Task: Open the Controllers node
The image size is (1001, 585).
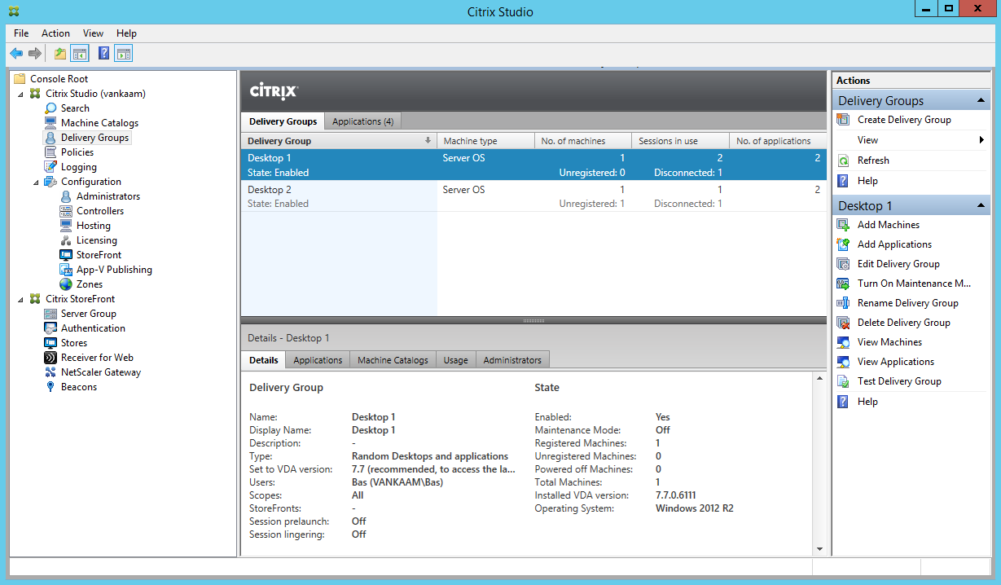Action: tap(100, 211)
